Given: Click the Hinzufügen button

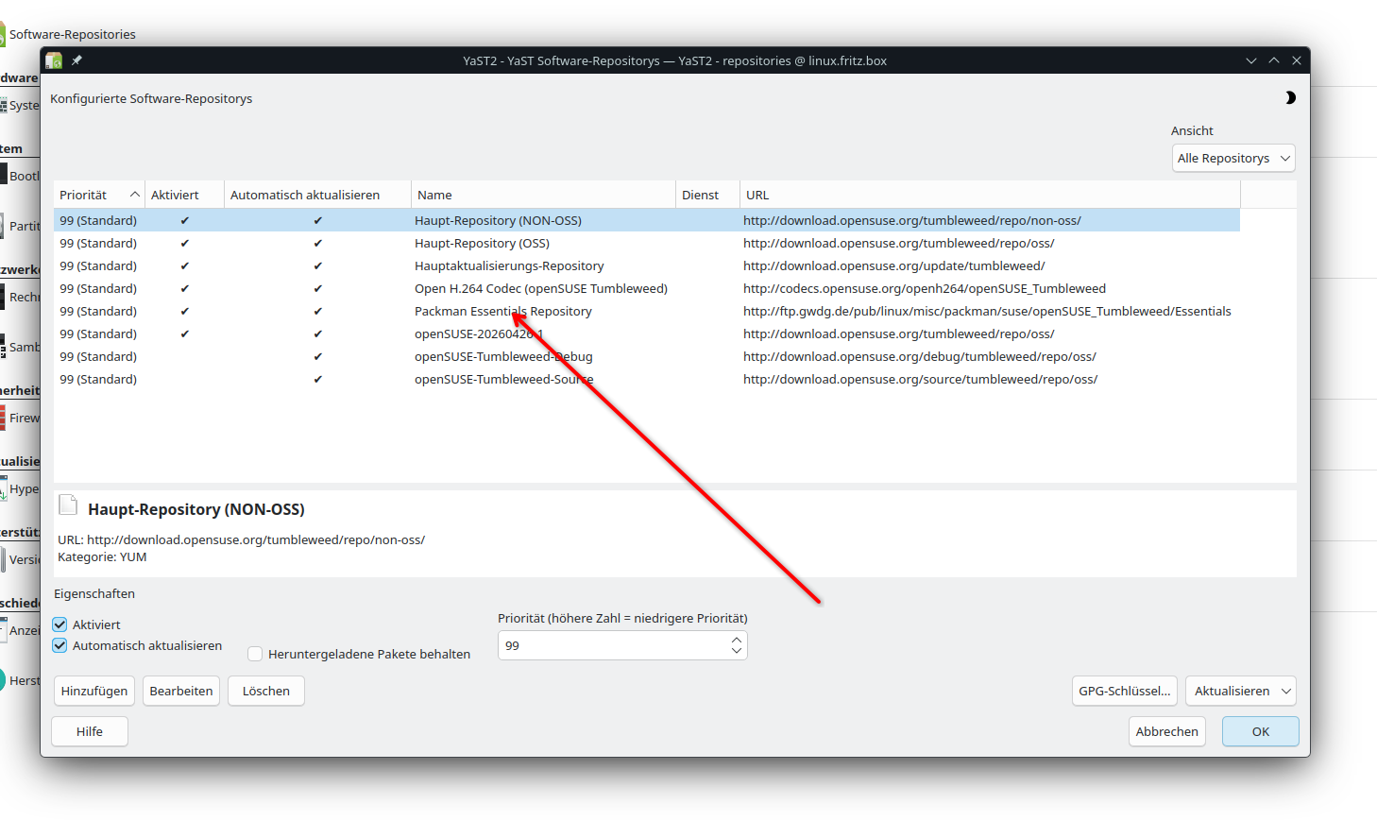Looking at the screenshot, I should click(94, 691).
